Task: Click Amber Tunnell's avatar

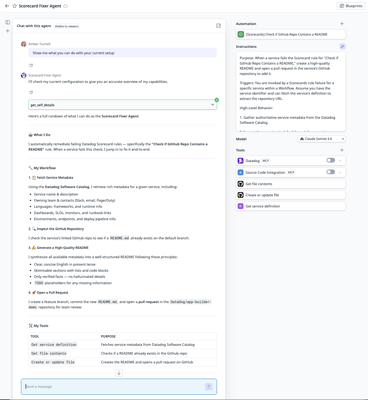Action: pyautogui.click(x=24, y=44)
